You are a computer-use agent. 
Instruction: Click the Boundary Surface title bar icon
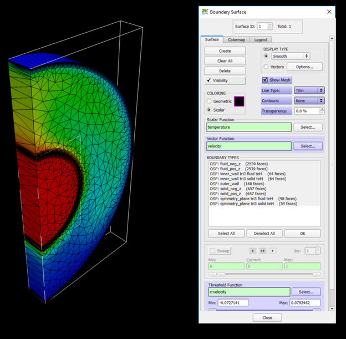pyautogui.click(x=205, y=11)
